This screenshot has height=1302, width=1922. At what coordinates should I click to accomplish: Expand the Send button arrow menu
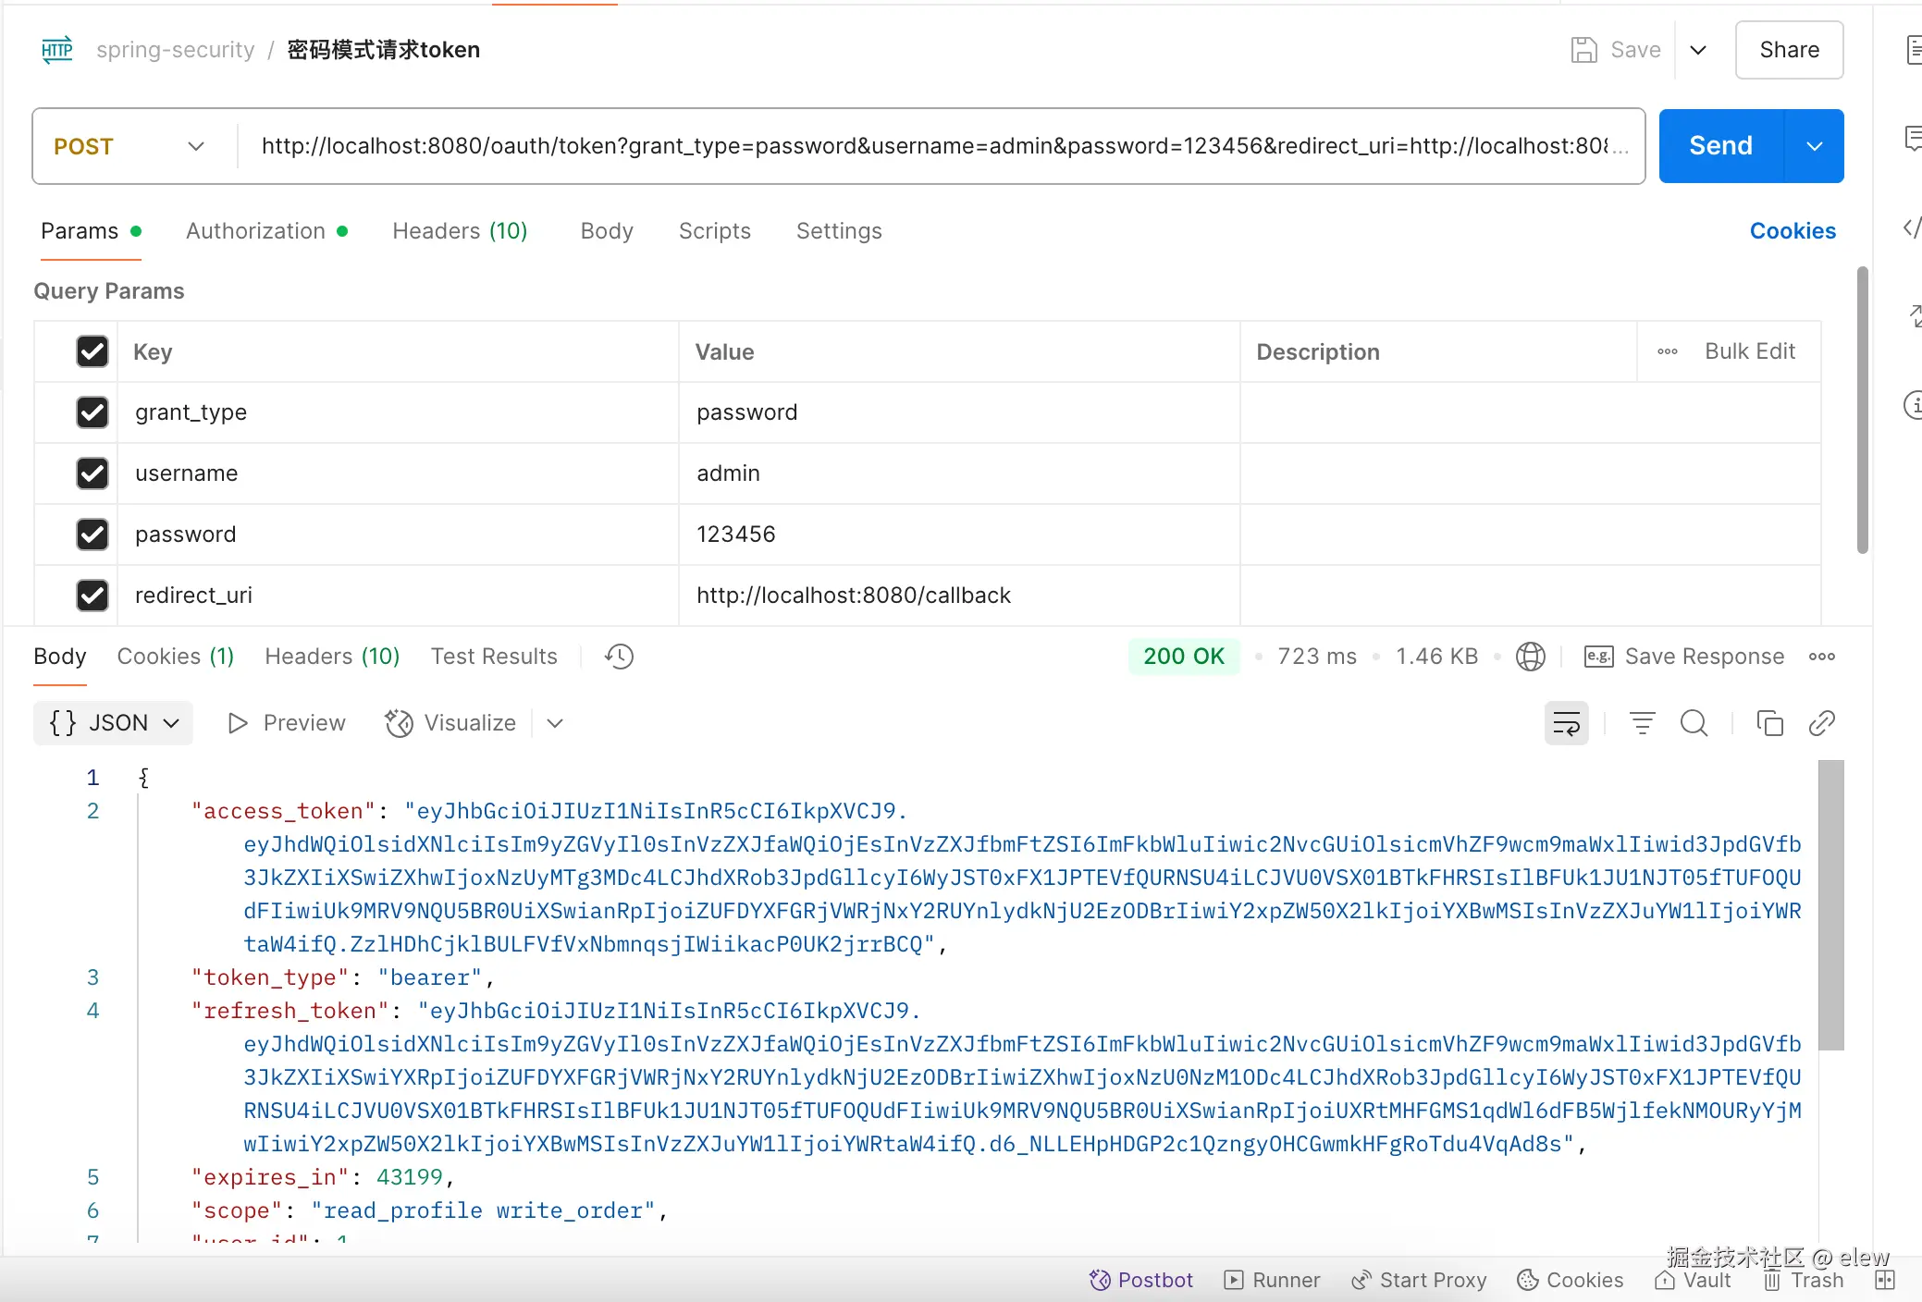point(1814,146)
